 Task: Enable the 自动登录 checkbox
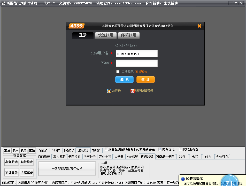point(118,71)
